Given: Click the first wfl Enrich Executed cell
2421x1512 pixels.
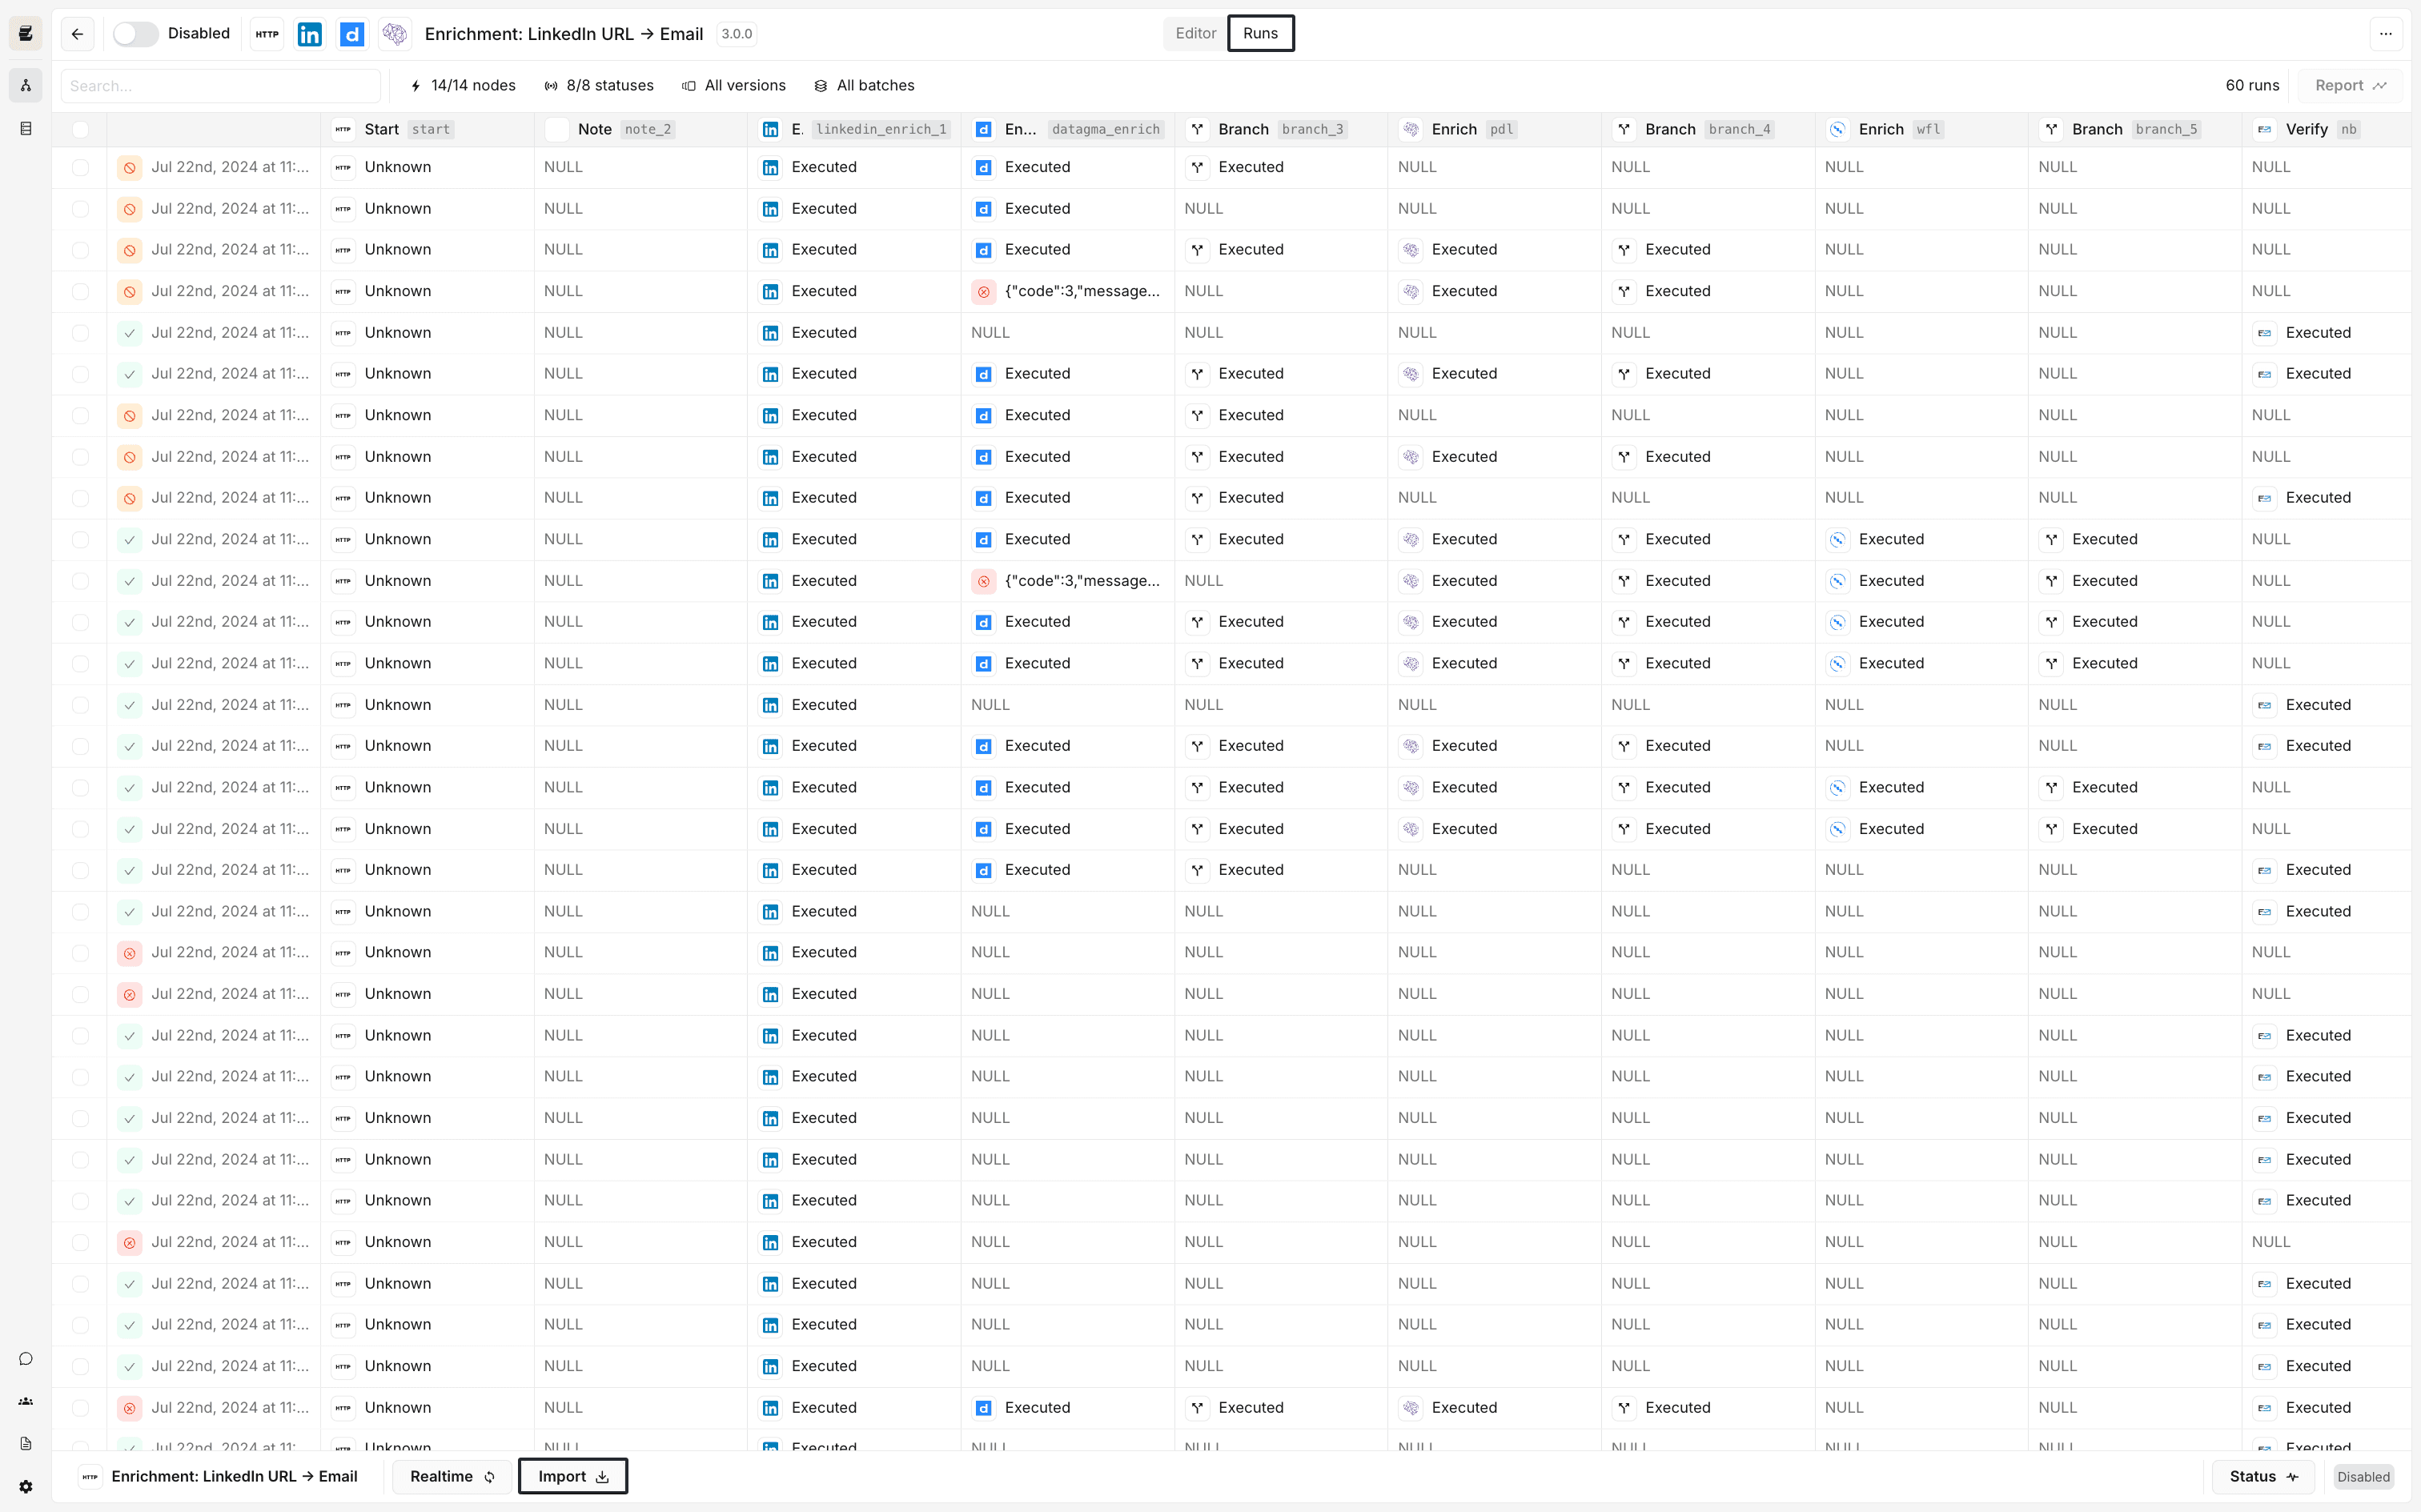Looking at the screenshot, I should (1921, 539).
